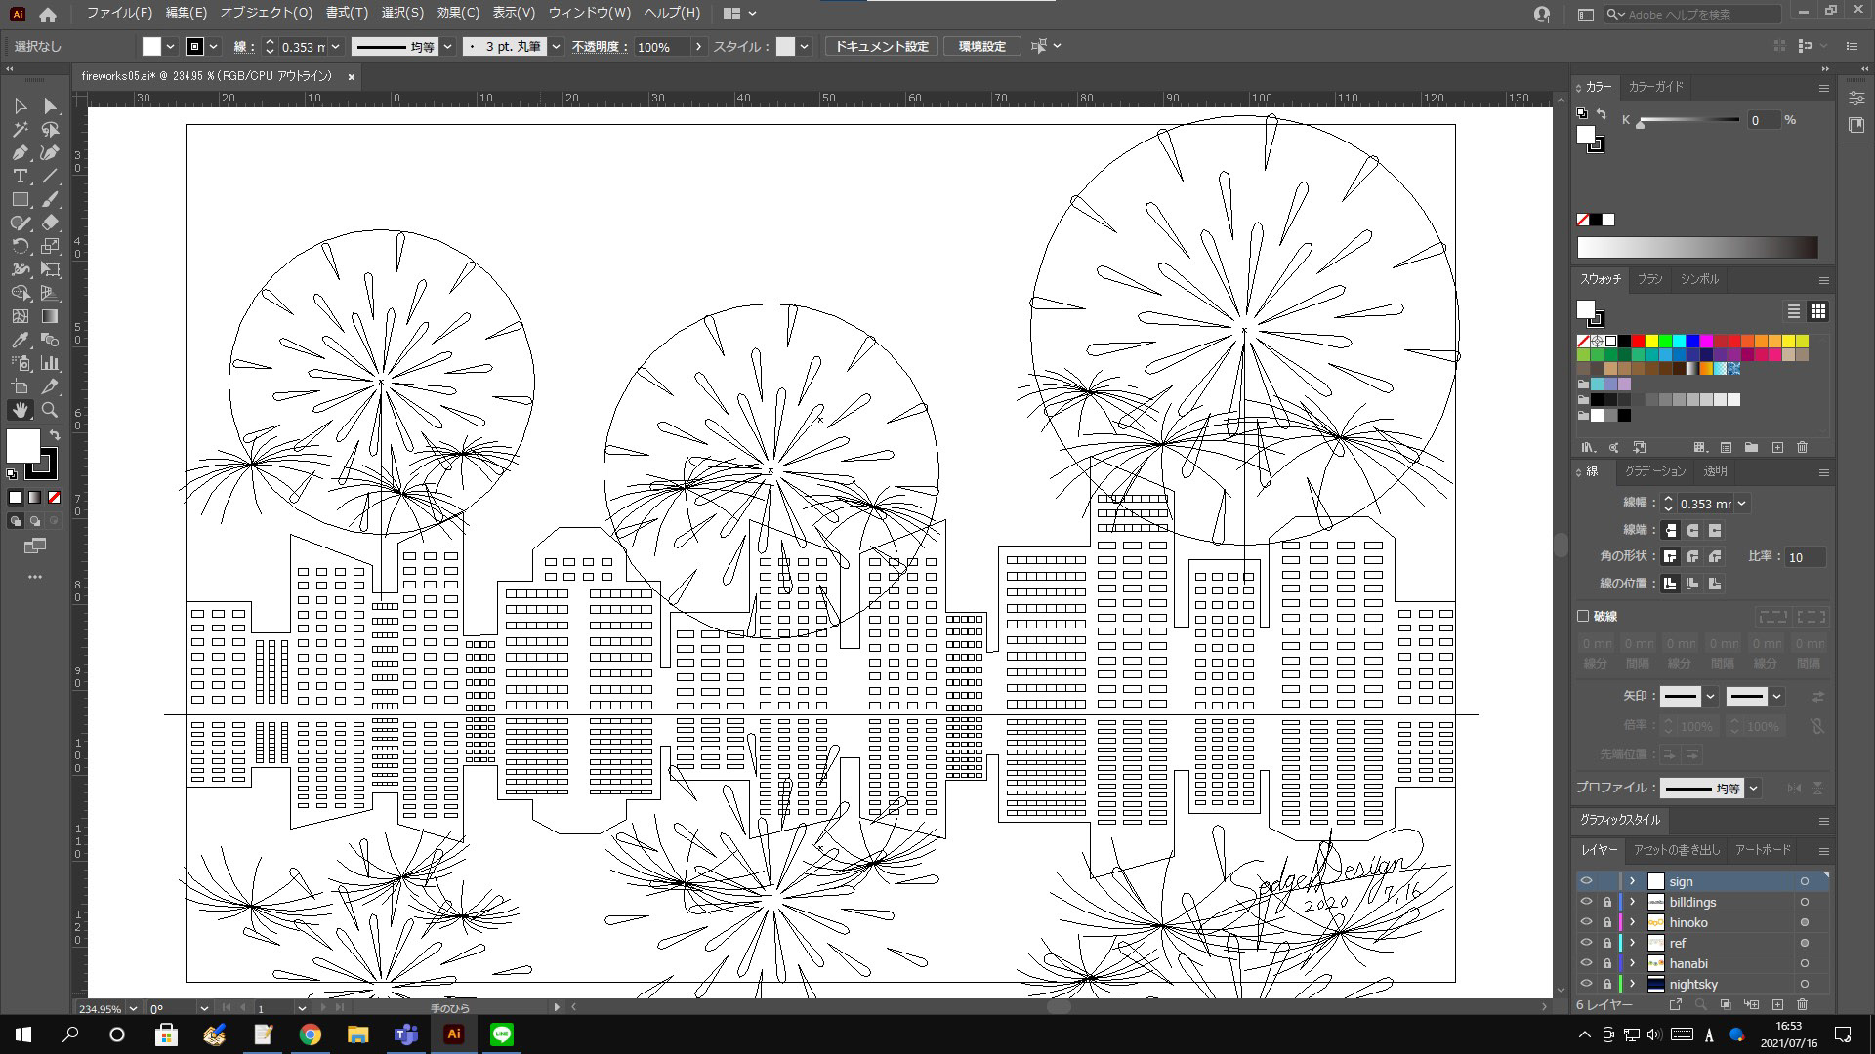Close the fireworks05.ai document tab
This screenshot has width=1875, height=1054.
pos(352,76)
